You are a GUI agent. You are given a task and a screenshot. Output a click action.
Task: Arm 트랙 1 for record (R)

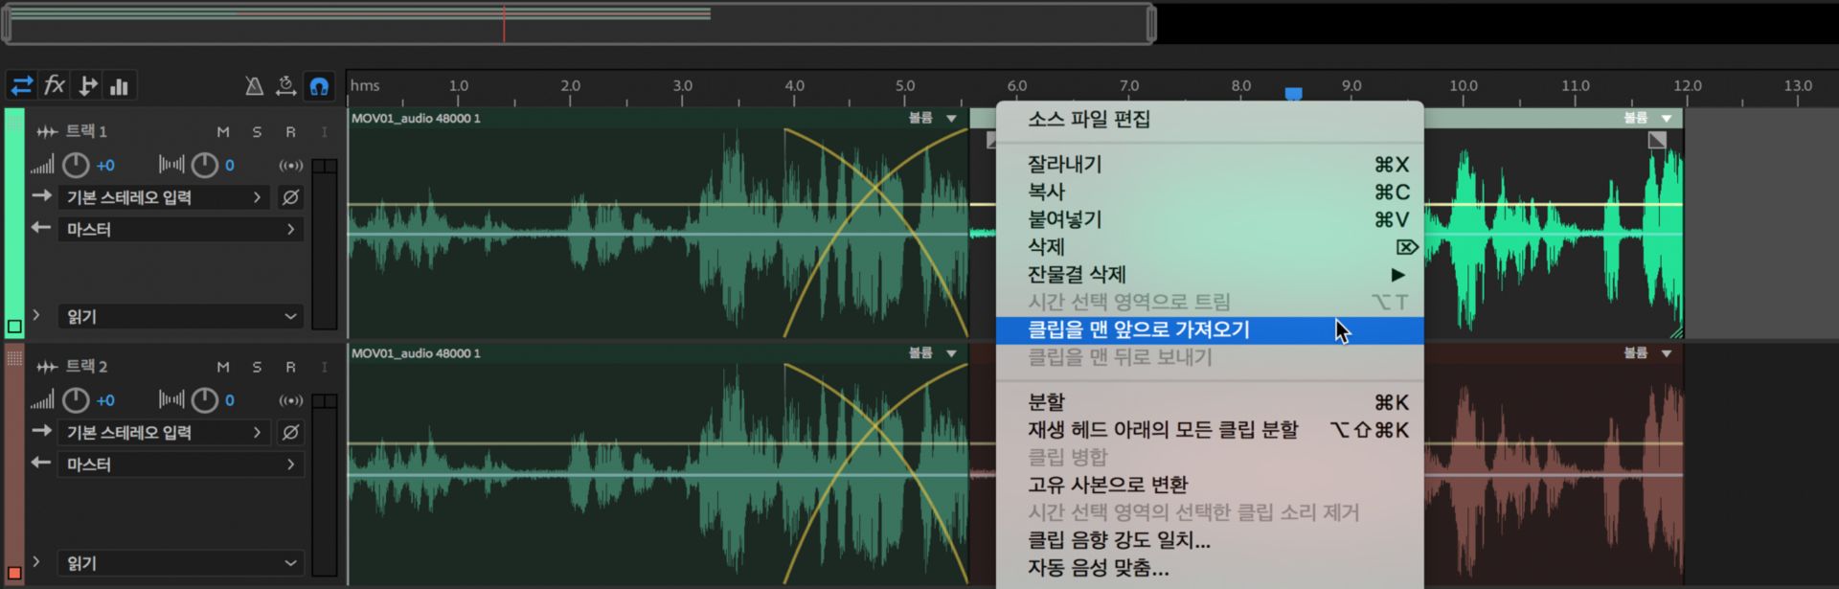[x=290, y=132]
